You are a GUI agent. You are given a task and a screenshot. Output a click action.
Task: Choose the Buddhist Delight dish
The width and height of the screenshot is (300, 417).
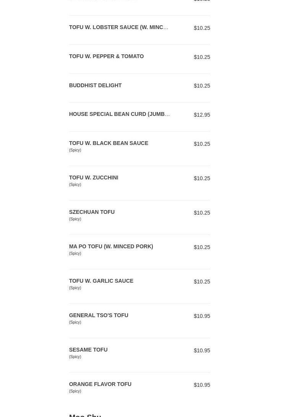coord(95,86)
